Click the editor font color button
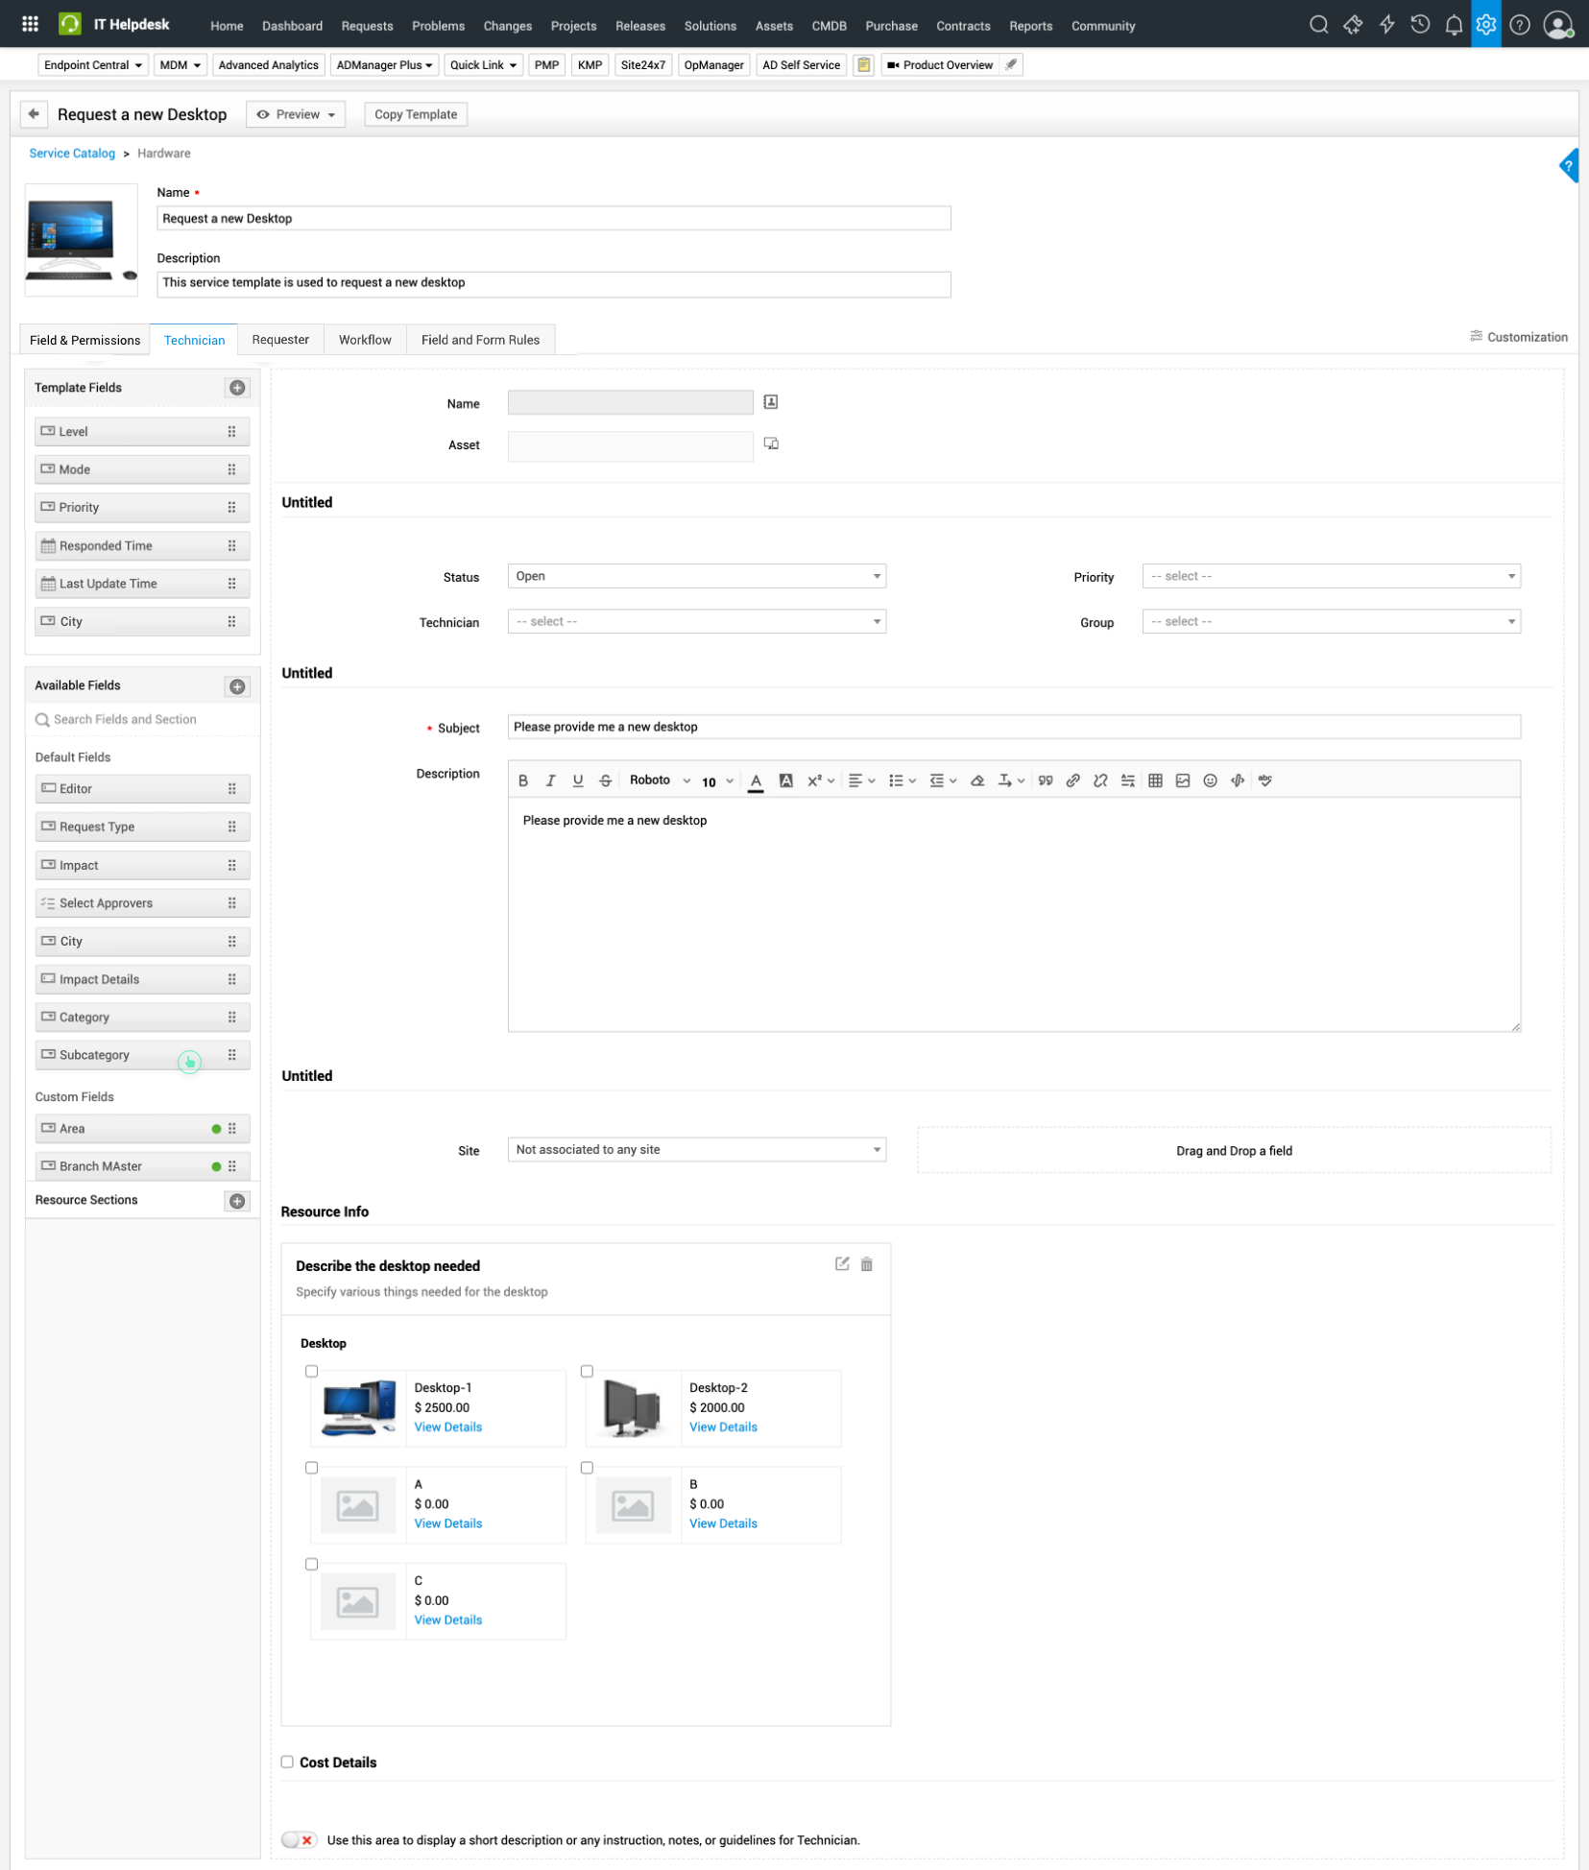This screenshot has width=1589, height=1870. coord(756,780)
